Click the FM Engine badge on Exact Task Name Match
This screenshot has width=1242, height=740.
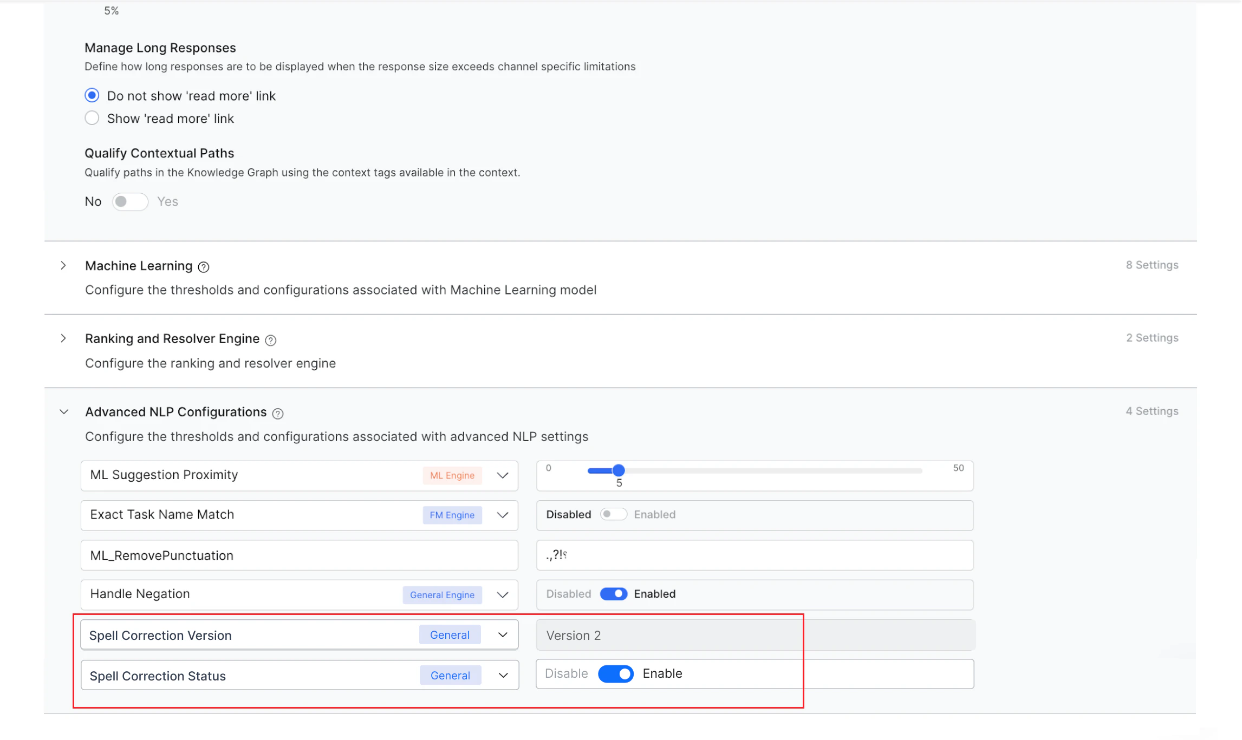coord(452,515)
